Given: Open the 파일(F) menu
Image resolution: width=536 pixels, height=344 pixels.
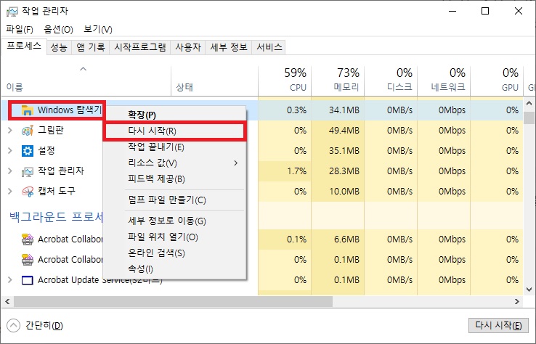Looking at the screenshot, I should click(20, 29).
